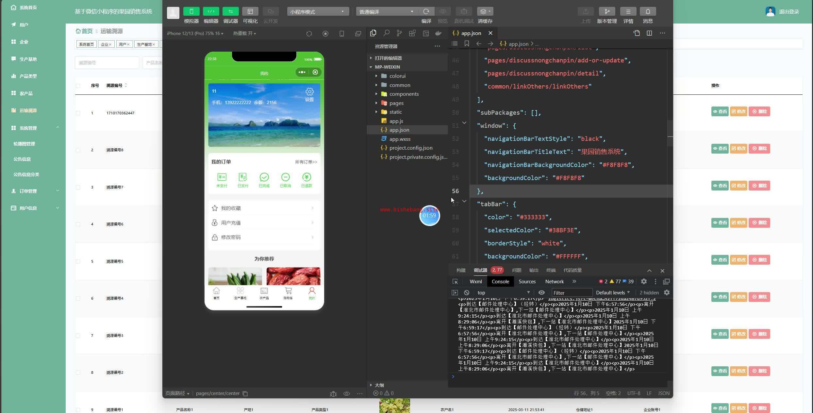Switch to Network tab in debugger
Viewport: 813px width, 413px height.
tap(554, 281)
